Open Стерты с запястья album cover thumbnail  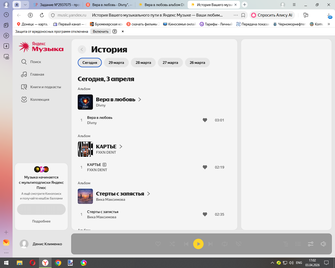85,196
